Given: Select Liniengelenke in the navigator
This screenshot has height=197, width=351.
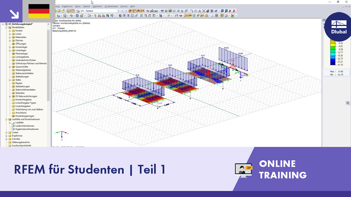Looking at the screenshot, I should (22, 57).
